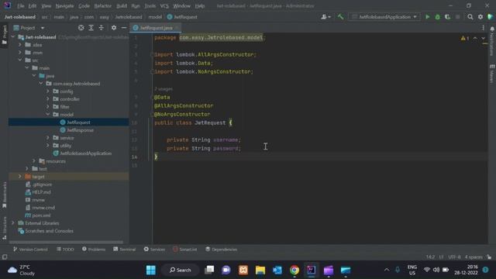The image size is (496, 279).
Task: Open the Terminal tool window
Action: click(124, 250)
